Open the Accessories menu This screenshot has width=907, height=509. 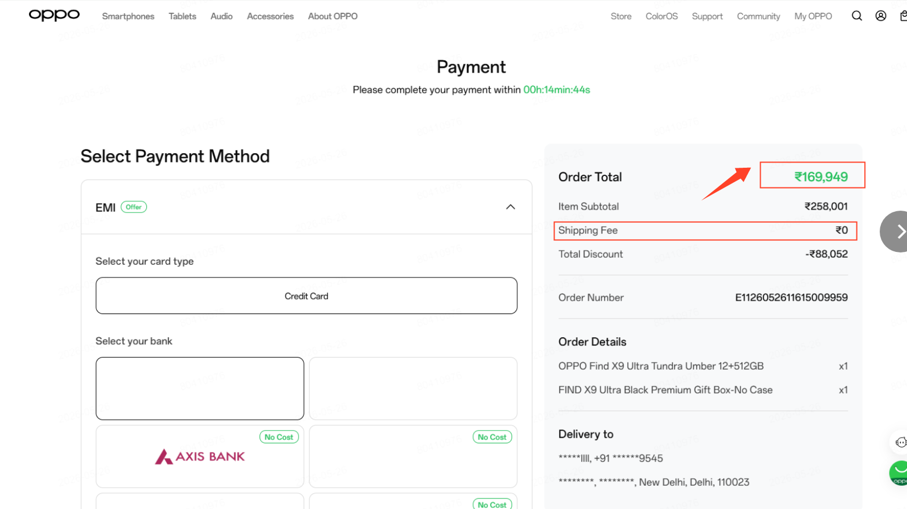(270, 16)
